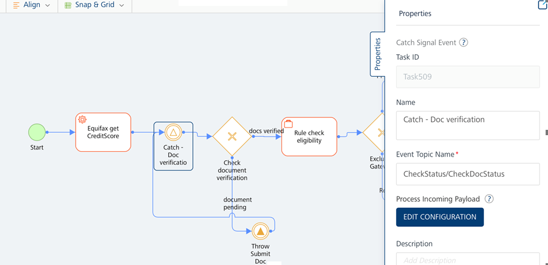Open the Snap & Grid dropdown
This screenshot has height=265, width=548.
[x=95, y=5]
